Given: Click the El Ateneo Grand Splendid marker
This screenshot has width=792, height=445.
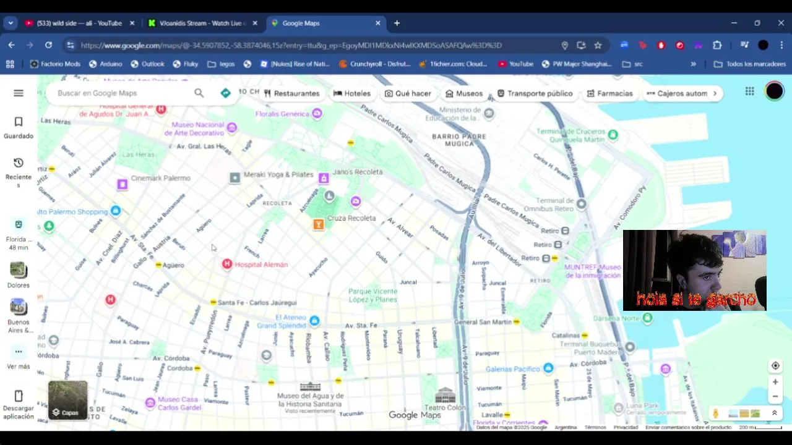Looking at the screenshot, I should [314, 321].
